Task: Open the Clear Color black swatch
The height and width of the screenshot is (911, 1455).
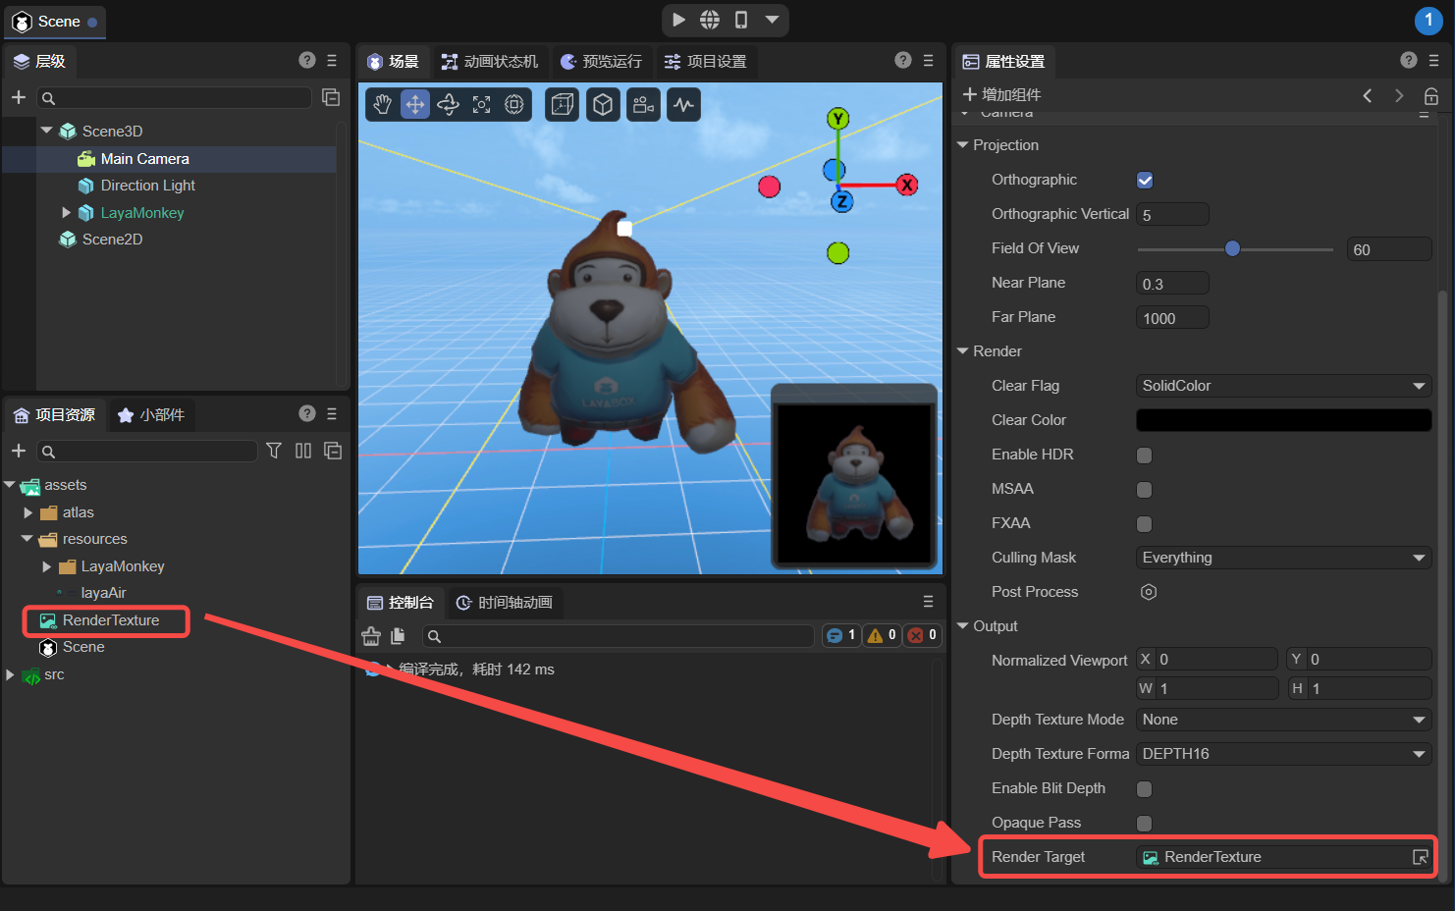Action: click(1282, 420)
